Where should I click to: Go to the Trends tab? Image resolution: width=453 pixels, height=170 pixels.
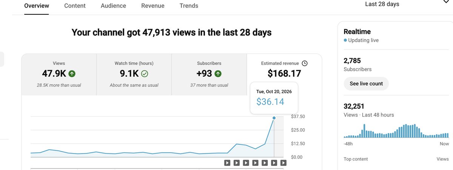[x=189, y=6]
